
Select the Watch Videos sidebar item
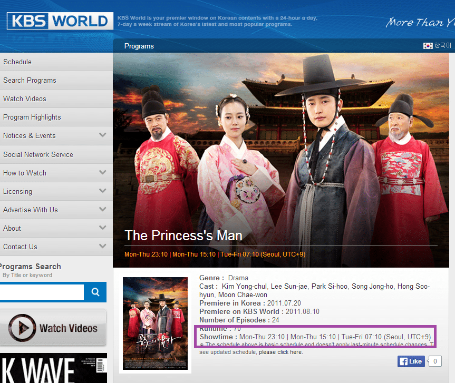[25, 99]
